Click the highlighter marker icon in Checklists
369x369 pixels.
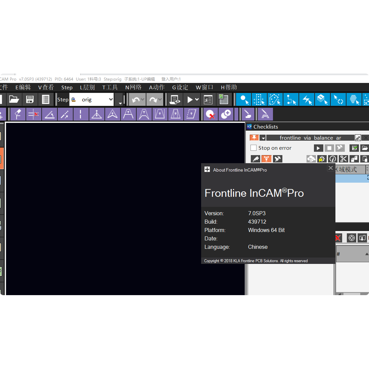(x=256, y=159)
